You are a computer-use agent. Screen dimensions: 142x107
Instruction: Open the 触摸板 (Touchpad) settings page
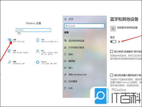[70, 61]
